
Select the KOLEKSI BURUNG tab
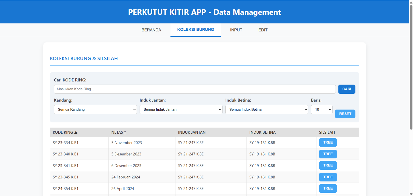(x=195, y=30)
